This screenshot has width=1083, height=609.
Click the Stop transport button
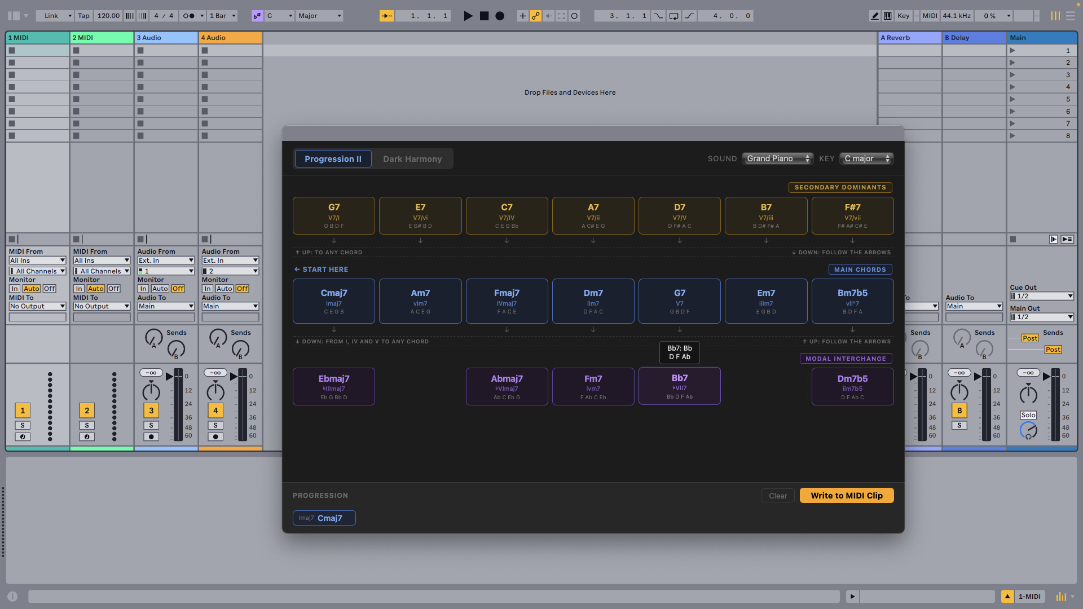(484, 16)
